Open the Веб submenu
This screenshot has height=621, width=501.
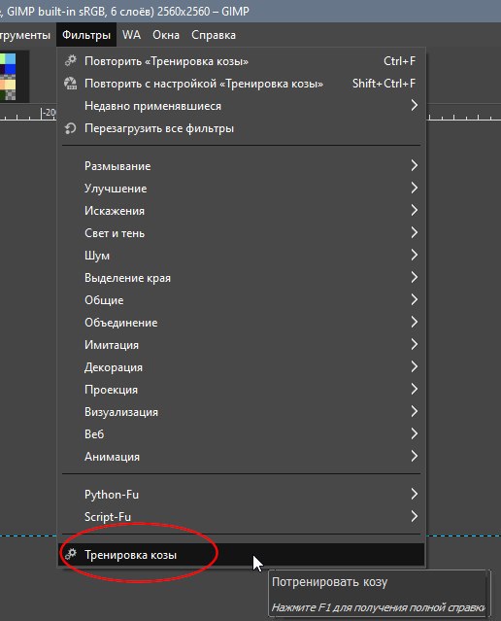pos(242,434)
